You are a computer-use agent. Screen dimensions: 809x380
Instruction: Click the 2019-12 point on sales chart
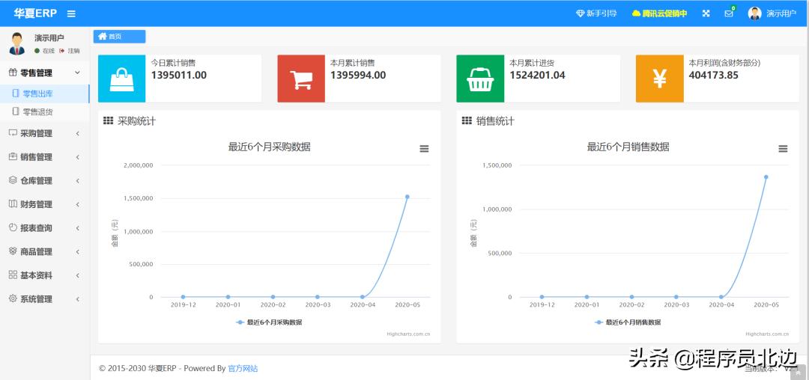(x=542, y=297)
